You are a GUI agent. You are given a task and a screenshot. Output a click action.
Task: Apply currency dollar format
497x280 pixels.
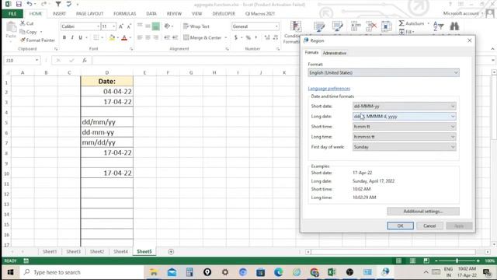coord(236,37)
